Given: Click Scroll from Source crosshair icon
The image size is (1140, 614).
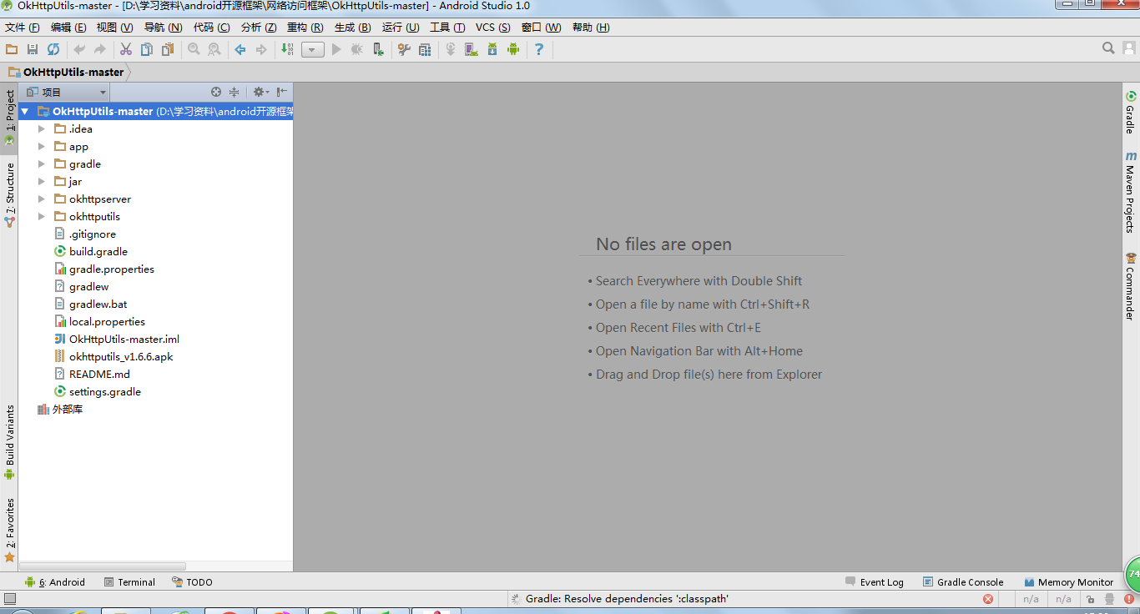Looking at the screenshot, I should click(216, 92).
